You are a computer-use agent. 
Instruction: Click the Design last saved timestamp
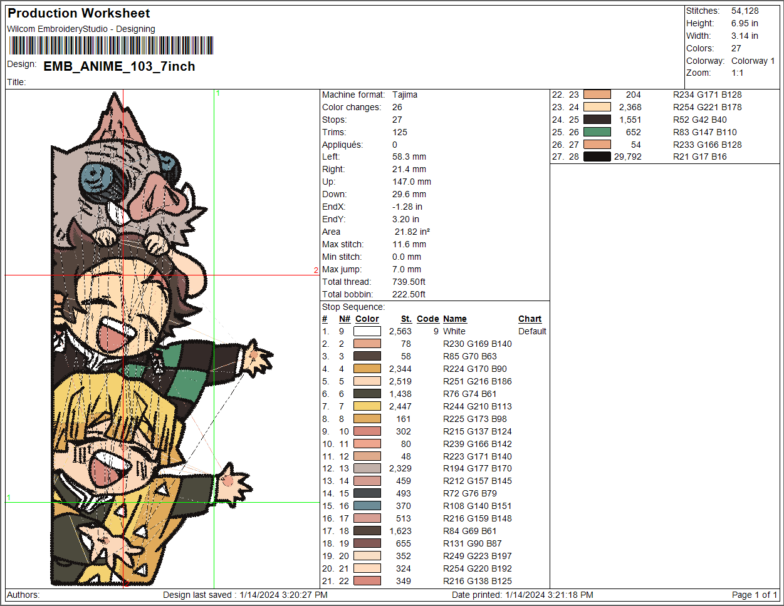245,595
